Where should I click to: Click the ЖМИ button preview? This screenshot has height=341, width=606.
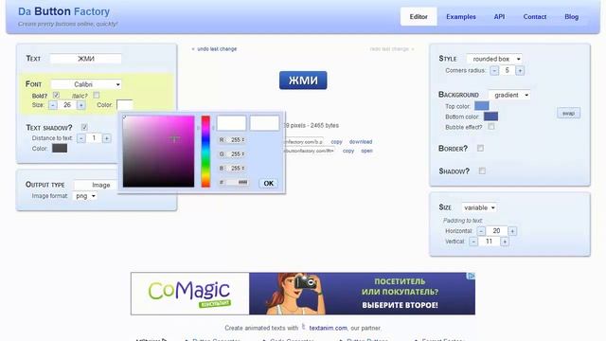coord(303,80)
